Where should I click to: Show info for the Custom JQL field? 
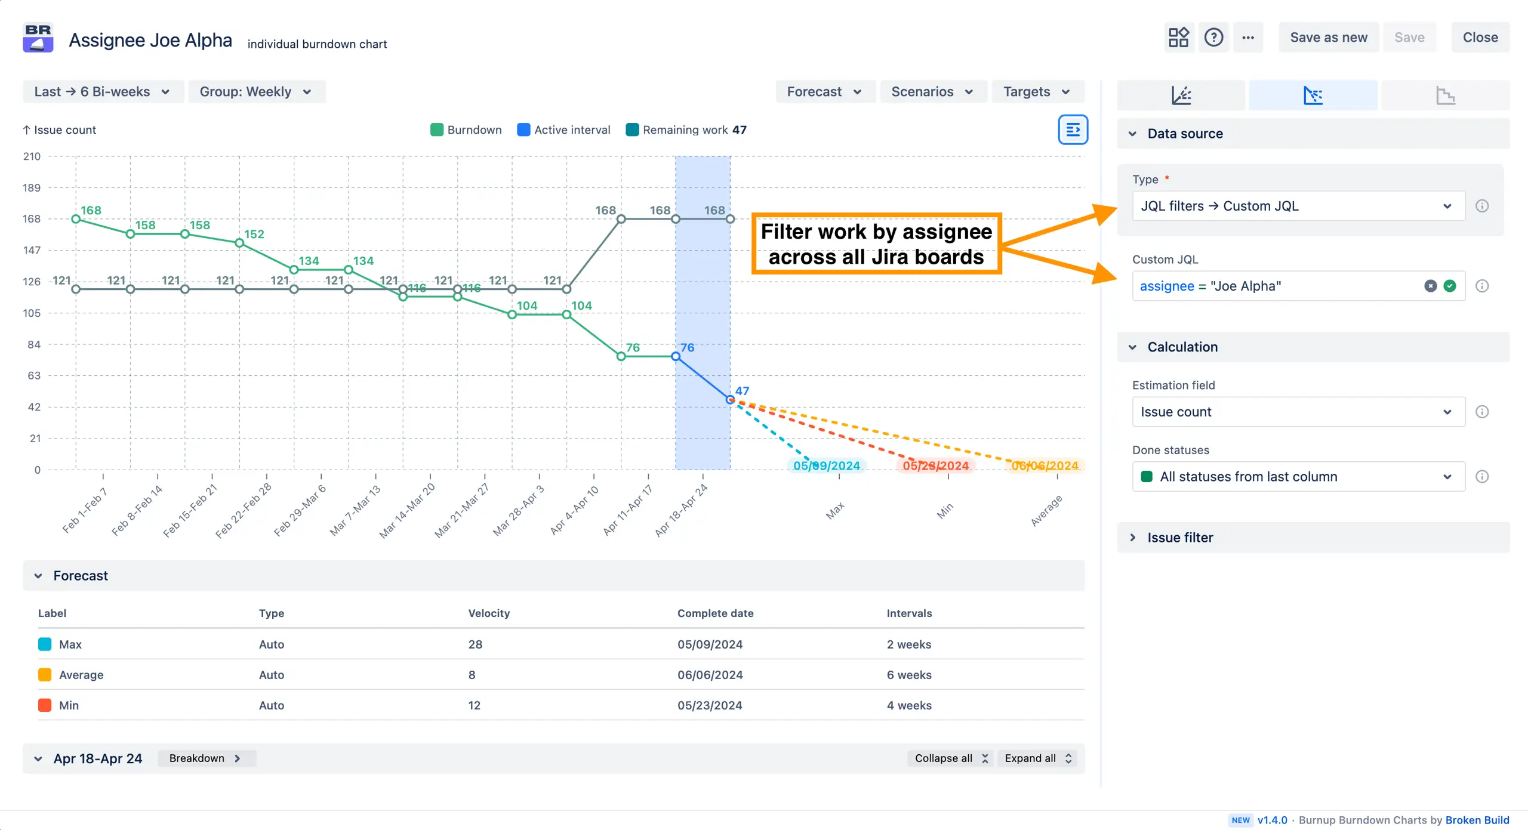(1482, 286)
